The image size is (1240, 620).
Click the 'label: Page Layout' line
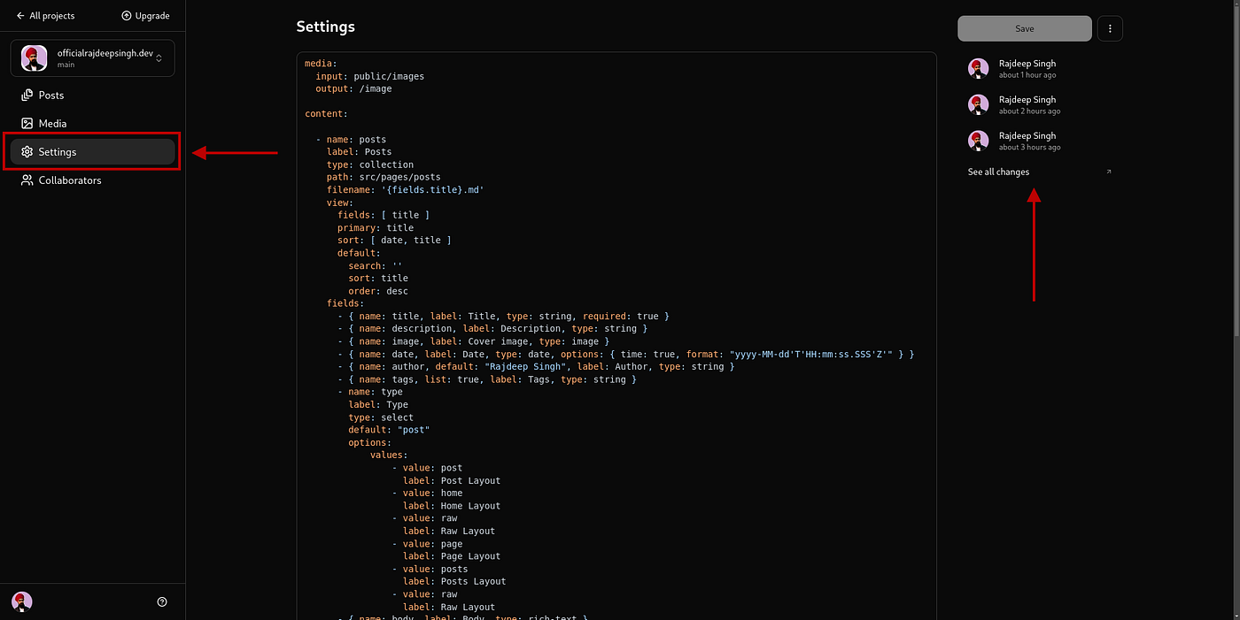[452, 556]
